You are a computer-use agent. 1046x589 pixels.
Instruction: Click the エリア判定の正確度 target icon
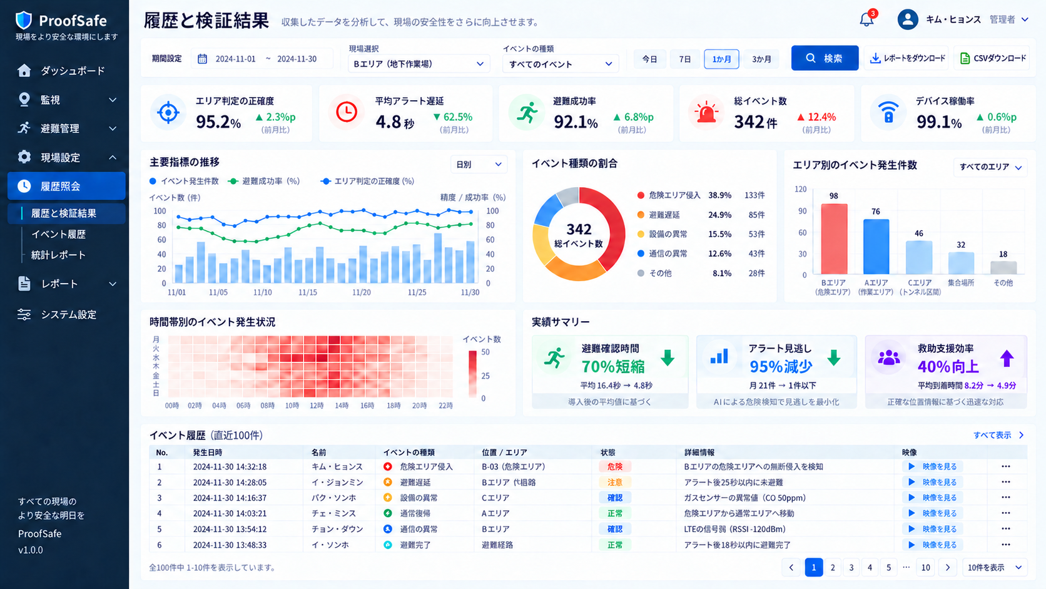pos(168,113)
